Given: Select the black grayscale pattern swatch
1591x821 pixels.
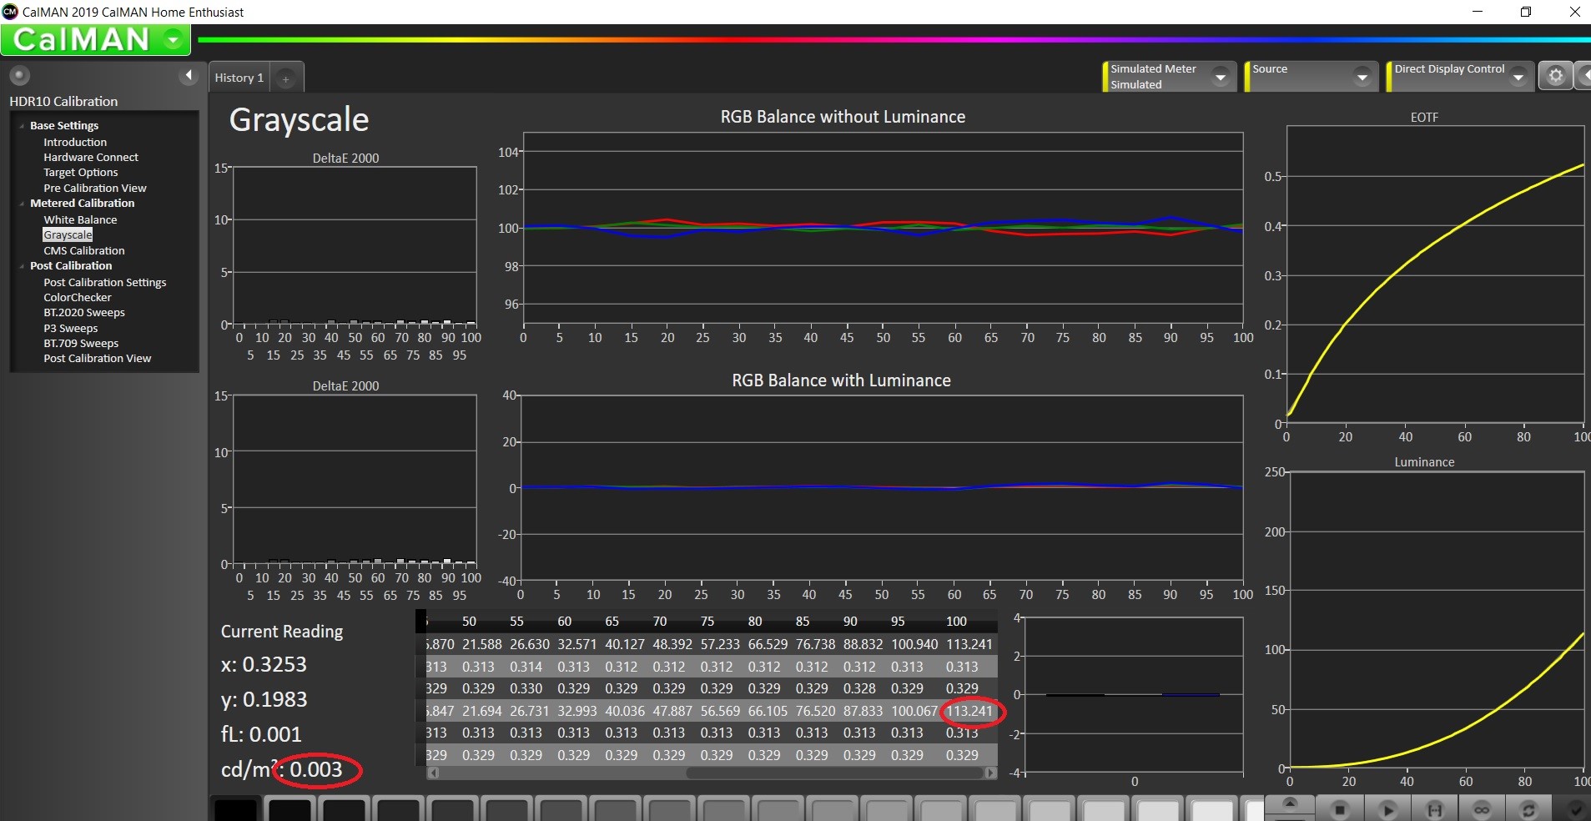Looking at the screenshot, I should tap(235, 810).
